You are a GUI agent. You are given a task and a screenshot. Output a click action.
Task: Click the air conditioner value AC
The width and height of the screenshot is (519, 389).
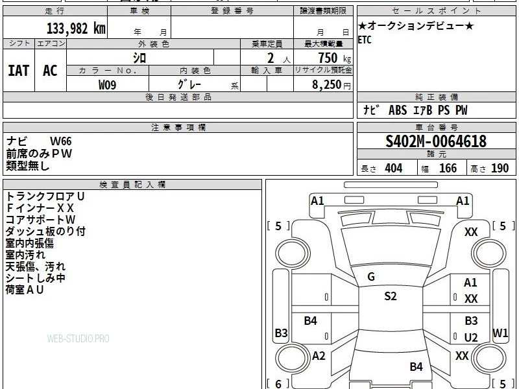tap(50, 71)
